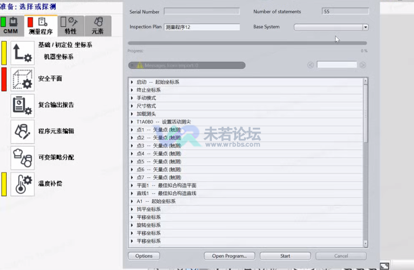Select the 点4 -- 矢量点 (触测) row
Viewport: 414px width, 270px height.
(246, 153)
